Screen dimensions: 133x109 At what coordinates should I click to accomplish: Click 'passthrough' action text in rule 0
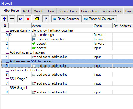point(45,35)
